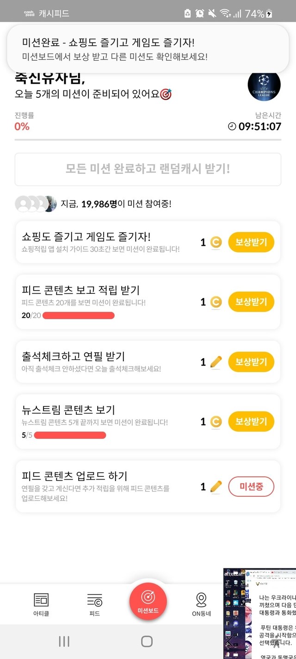Tap 모든 미션 완료하고 랜덤캐시 받기 button

coord(148,169)
